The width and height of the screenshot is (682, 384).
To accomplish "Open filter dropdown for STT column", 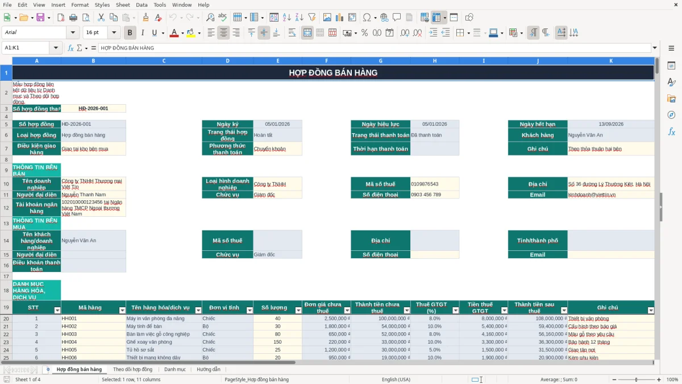I will pyautogui.click(x=57, y=310).
